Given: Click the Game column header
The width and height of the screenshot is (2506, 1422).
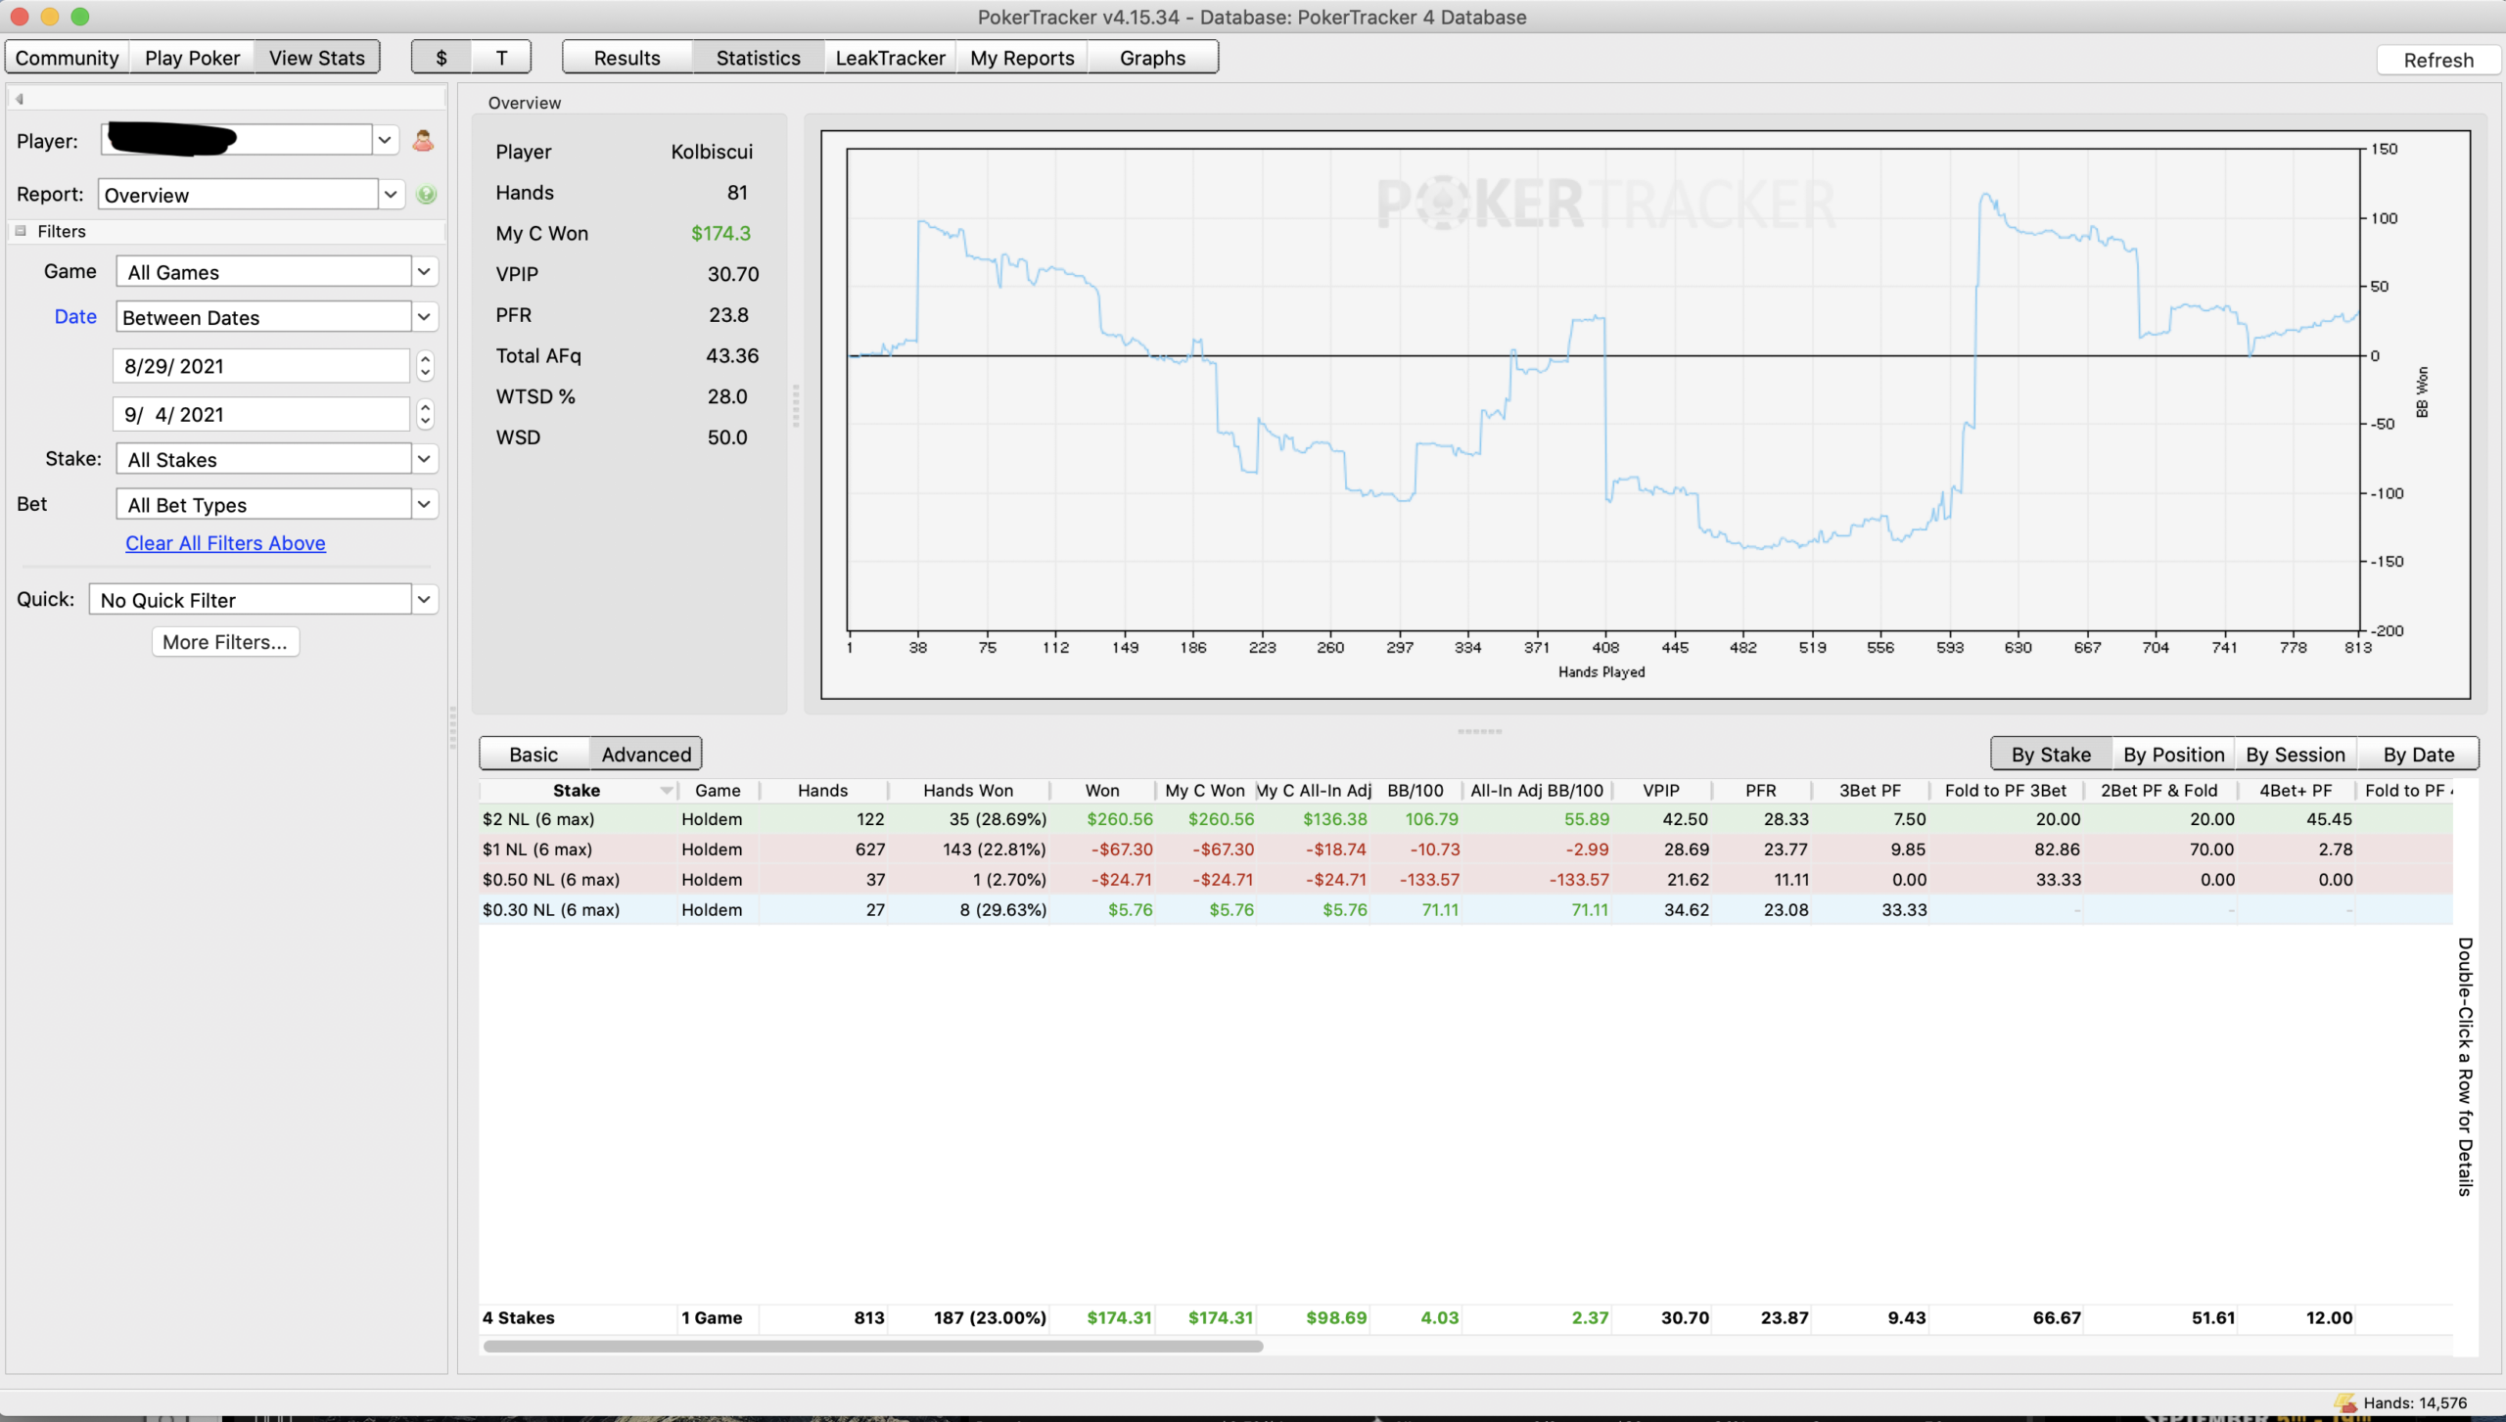Looking at the screenshot, I should 718,790.
